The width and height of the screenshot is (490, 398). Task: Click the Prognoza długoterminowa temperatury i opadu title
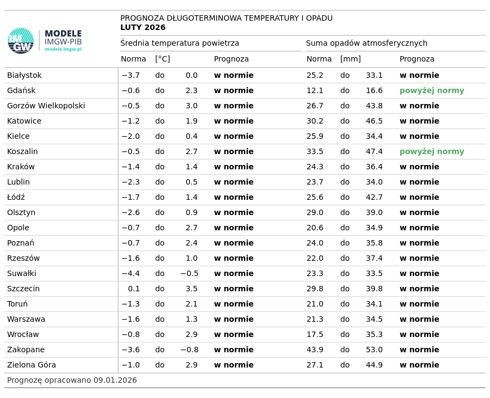tap(226, 19)
